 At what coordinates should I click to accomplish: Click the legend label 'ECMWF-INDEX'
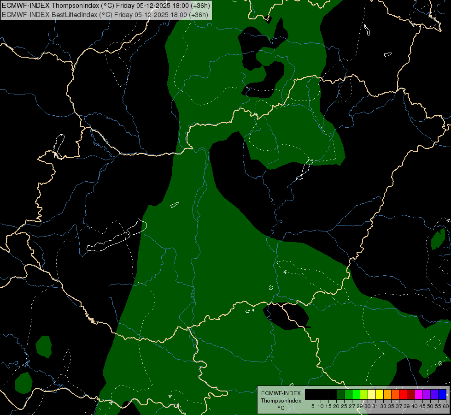tap(281, 393)
